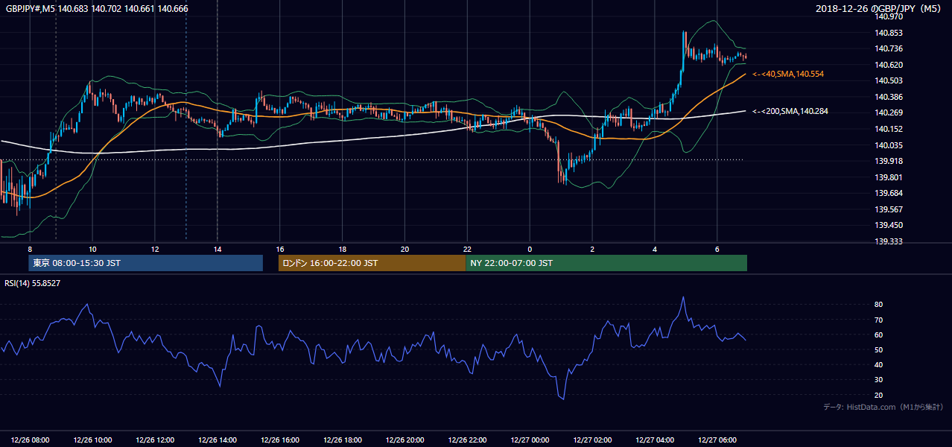Open the HistData.com data source credit
The image size is (952, 447).
pos(883,408)
